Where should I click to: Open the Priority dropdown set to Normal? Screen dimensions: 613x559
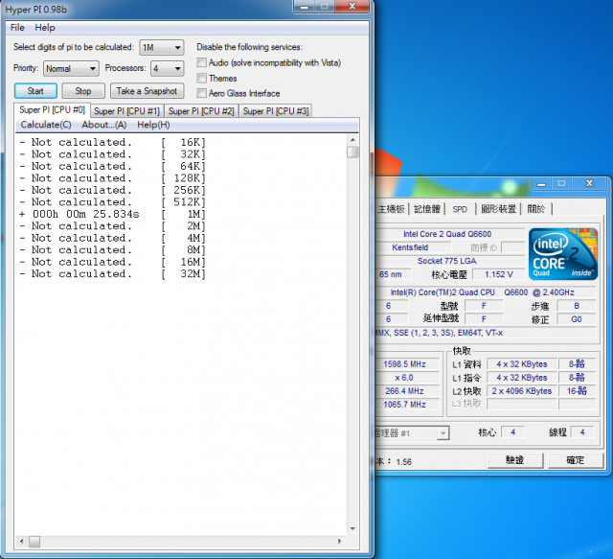[x=71, y=68]
